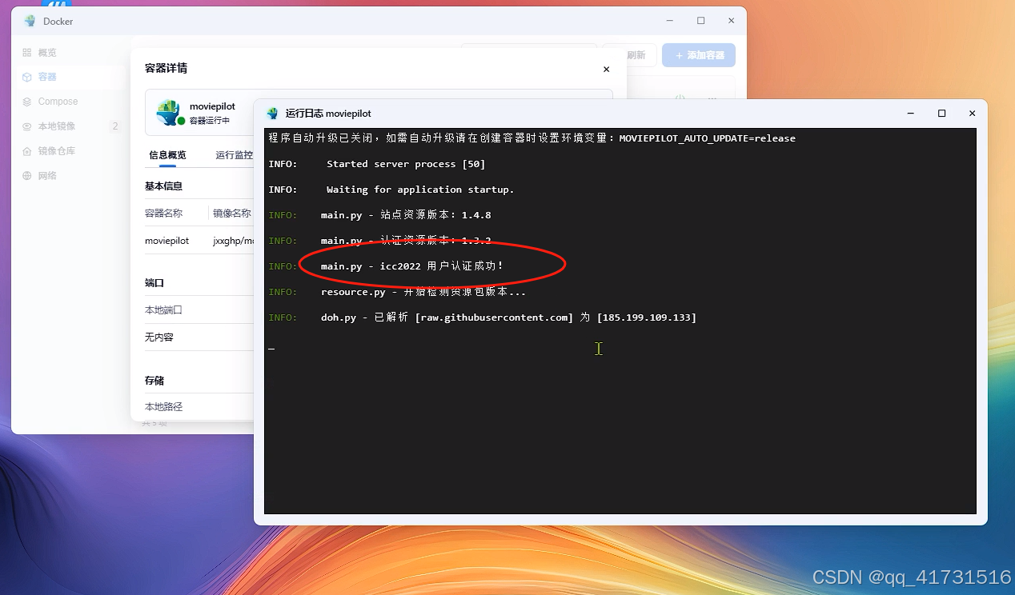Open 概览 page in Docker sidebar

click(x=47, y=53)
